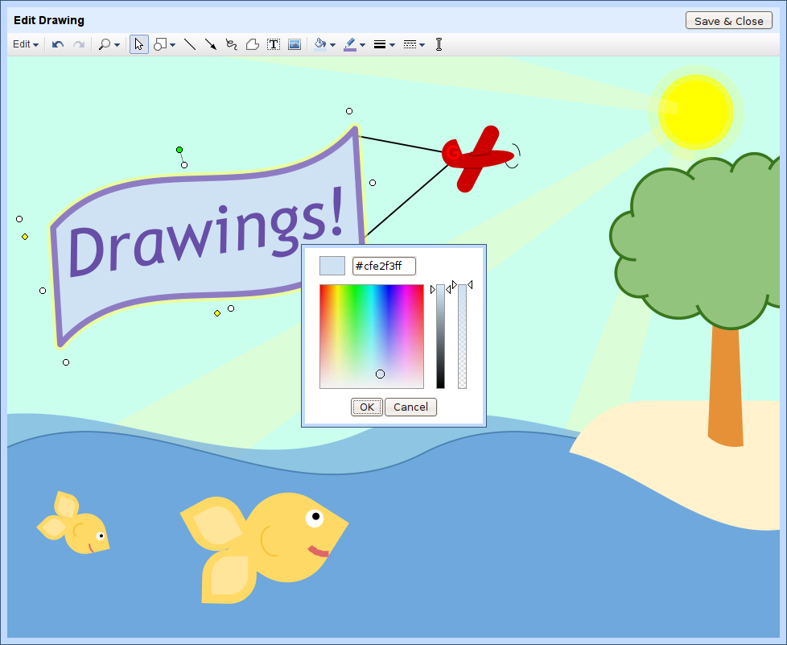Cancel the color picker dialog

[410, 407]
